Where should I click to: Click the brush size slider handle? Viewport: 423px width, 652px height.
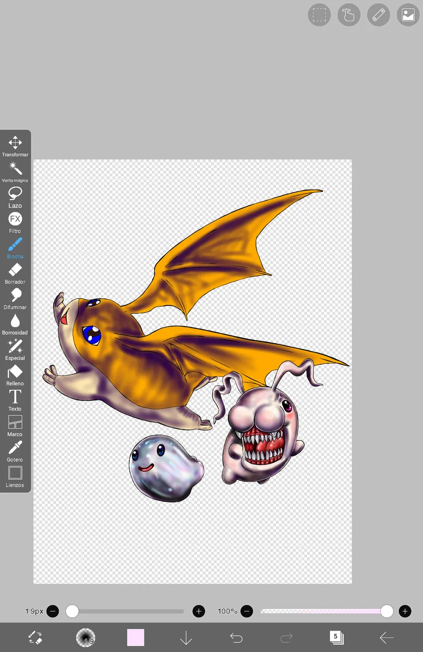pos(72,611)
